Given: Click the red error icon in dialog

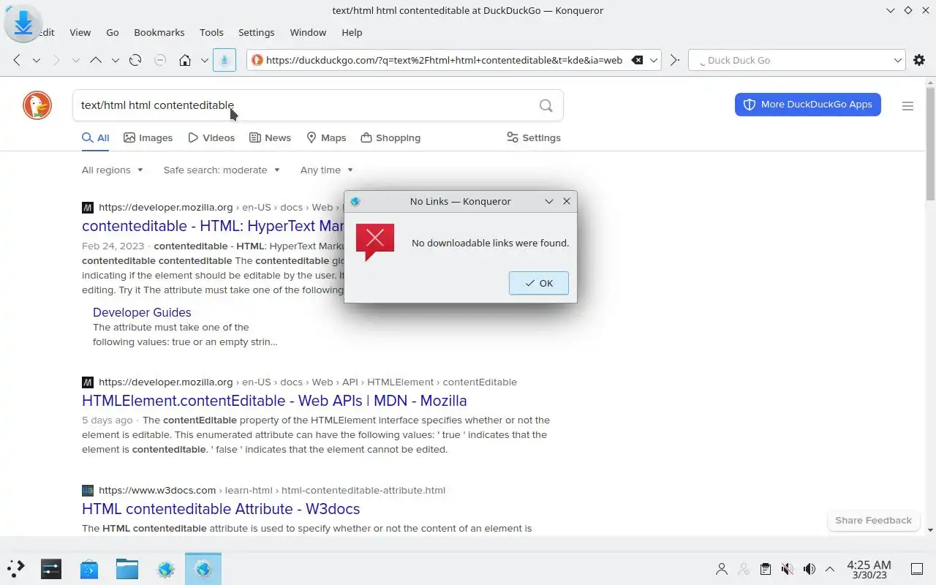Looking at the screenshot, I should tap(374, 242).
